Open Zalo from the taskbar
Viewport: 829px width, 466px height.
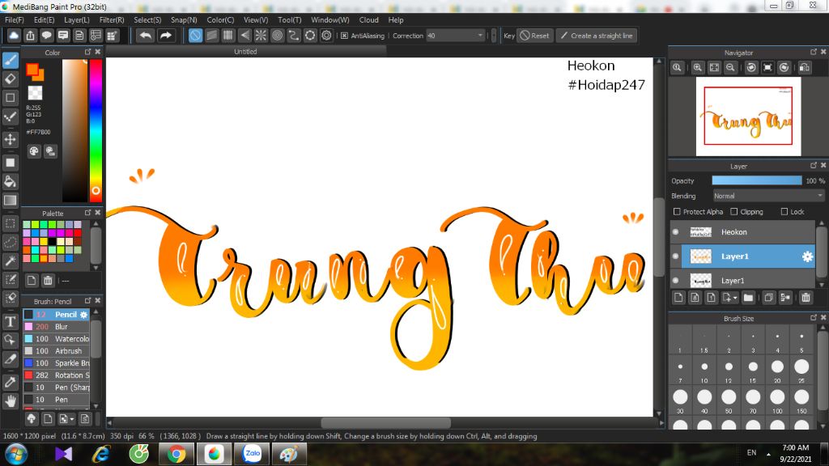coord(253,454)
